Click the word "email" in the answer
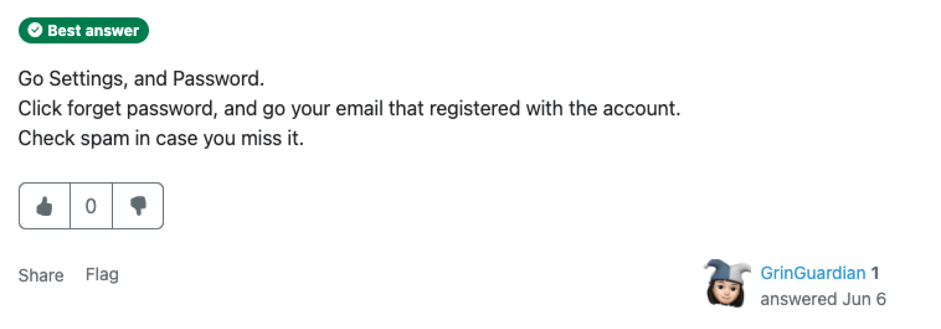Viewport: 941px width, 329px height. (x=359, y=108)
